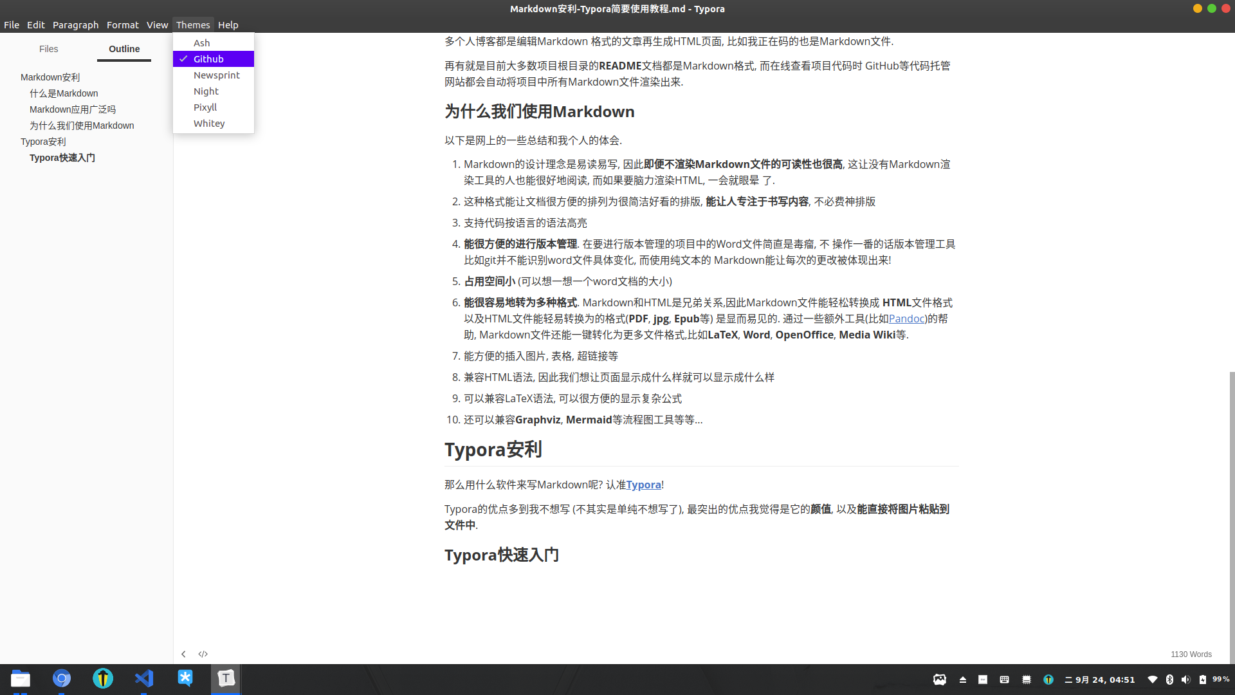1235x695 pixels.
Task: Follow the Pandoc hyperlink
Action: click(906, 319)
